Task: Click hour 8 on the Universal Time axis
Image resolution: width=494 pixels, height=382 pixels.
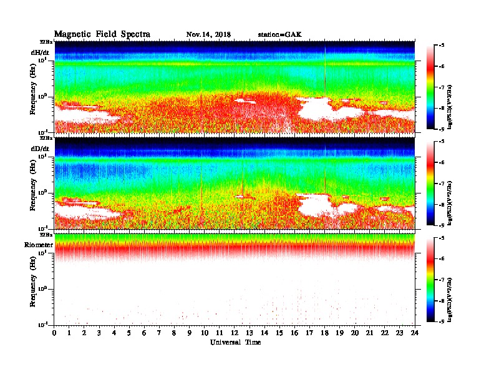Action: [x=174, y=333]
